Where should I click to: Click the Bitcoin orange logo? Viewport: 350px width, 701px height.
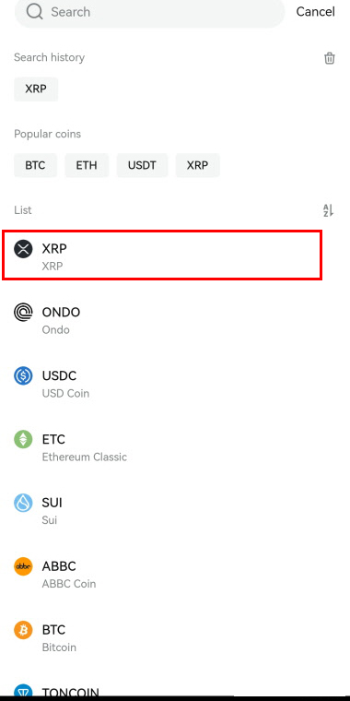pyautogui.click(x=23, y=630)
